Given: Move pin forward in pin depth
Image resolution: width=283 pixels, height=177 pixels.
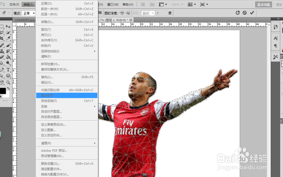Looking at the screenshot, I should [x=122, y=13].
